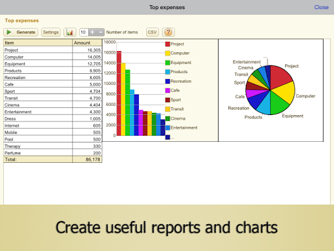Decrease number of items with minus

click(100, 32)
